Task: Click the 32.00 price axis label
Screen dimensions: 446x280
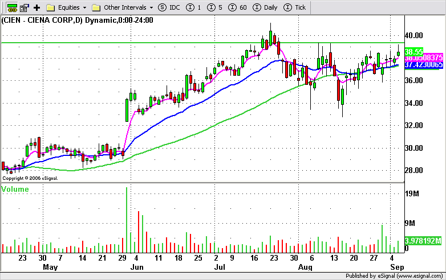Action: point(413,125)
